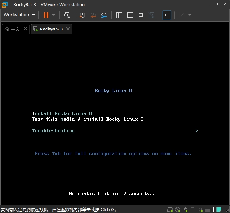Select Install Rocky Linux 8 boot entry
The height and width of the screenshot is (213, 230).
click(62, 113)
